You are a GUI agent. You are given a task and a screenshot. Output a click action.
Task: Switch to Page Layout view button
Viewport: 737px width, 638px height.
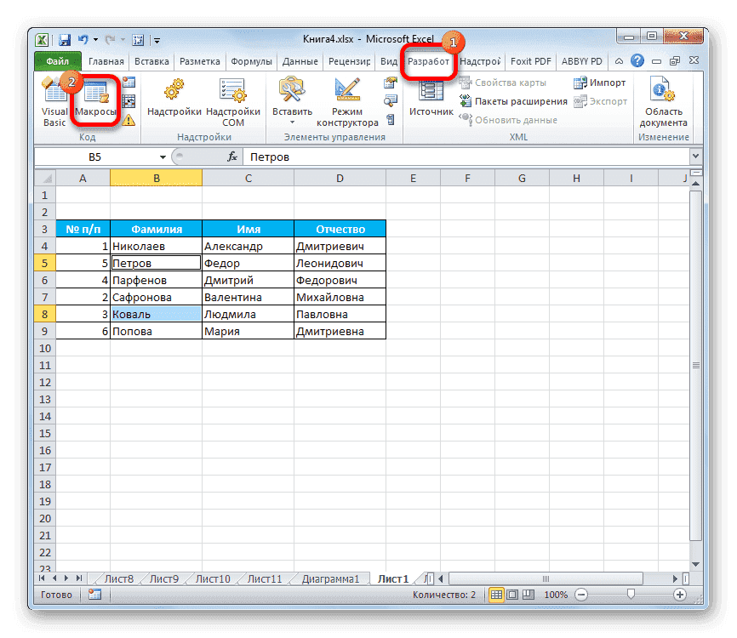pyautogui.click(x=511, y=595)
